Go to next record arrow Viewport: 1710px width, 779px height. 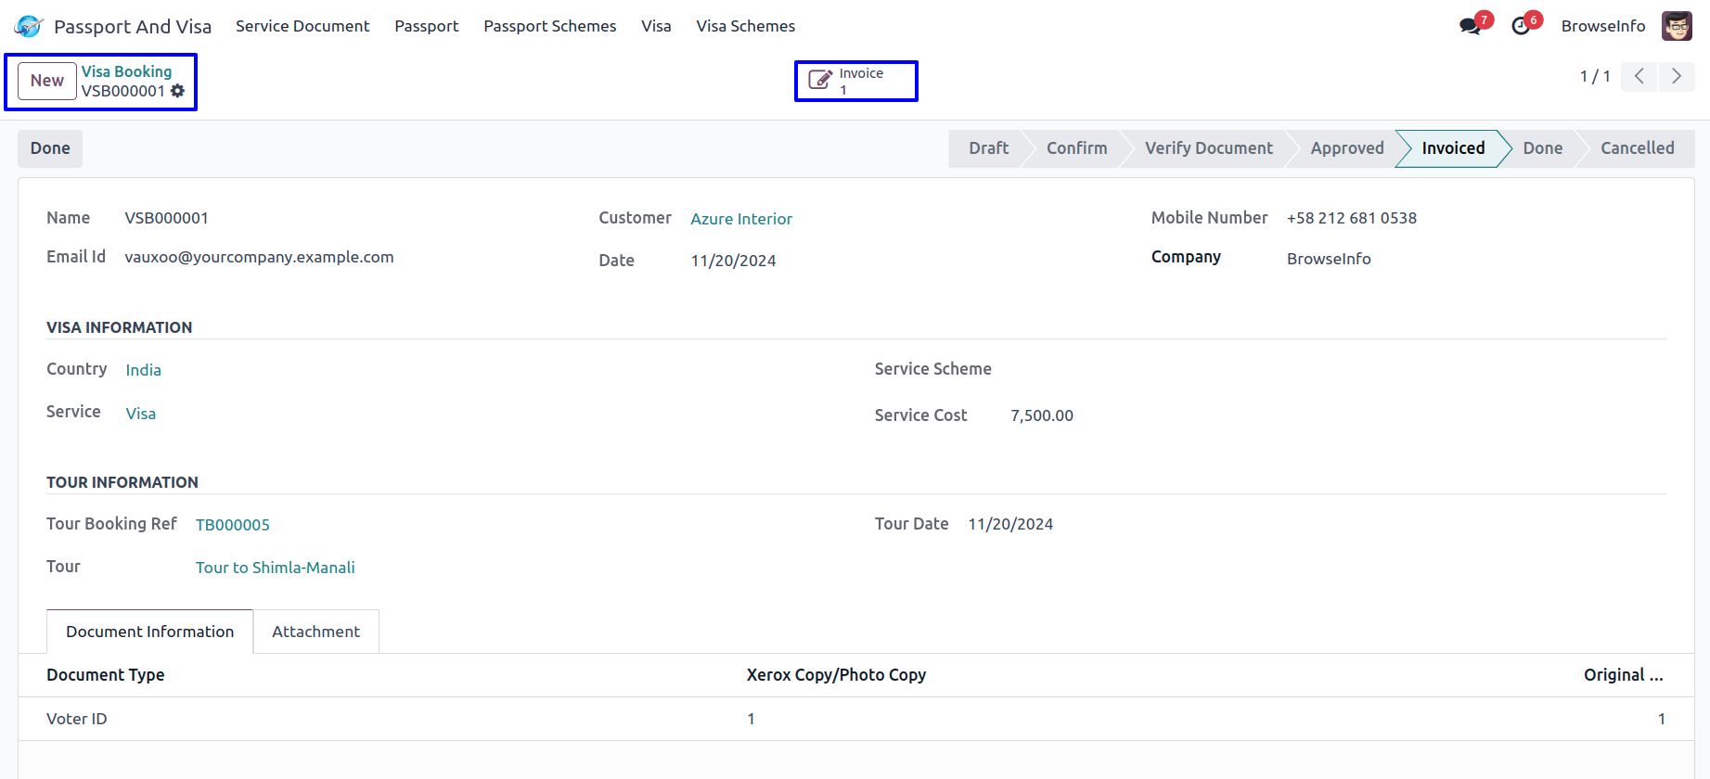coord(1677,76)
